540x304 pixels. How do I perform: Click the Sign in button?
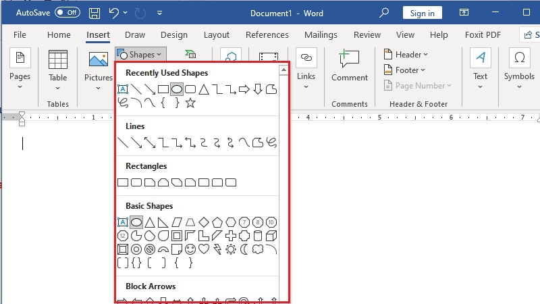(x=423, y=13)
